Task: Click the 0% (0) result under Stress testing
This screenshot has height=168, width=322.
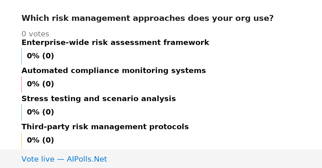Action: click(40, 112)
